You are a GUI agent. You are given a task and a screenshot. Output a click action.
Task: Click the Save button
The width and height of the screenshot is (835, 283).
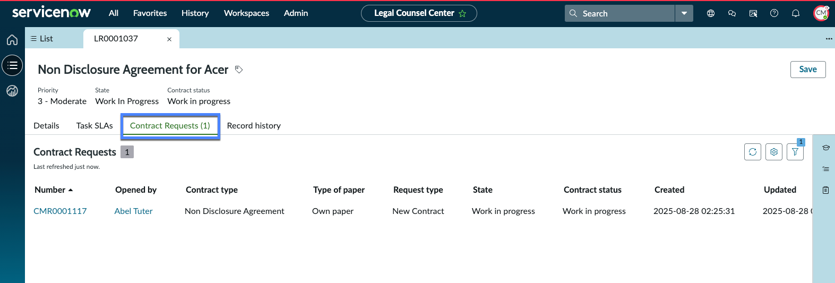[808, 70]
